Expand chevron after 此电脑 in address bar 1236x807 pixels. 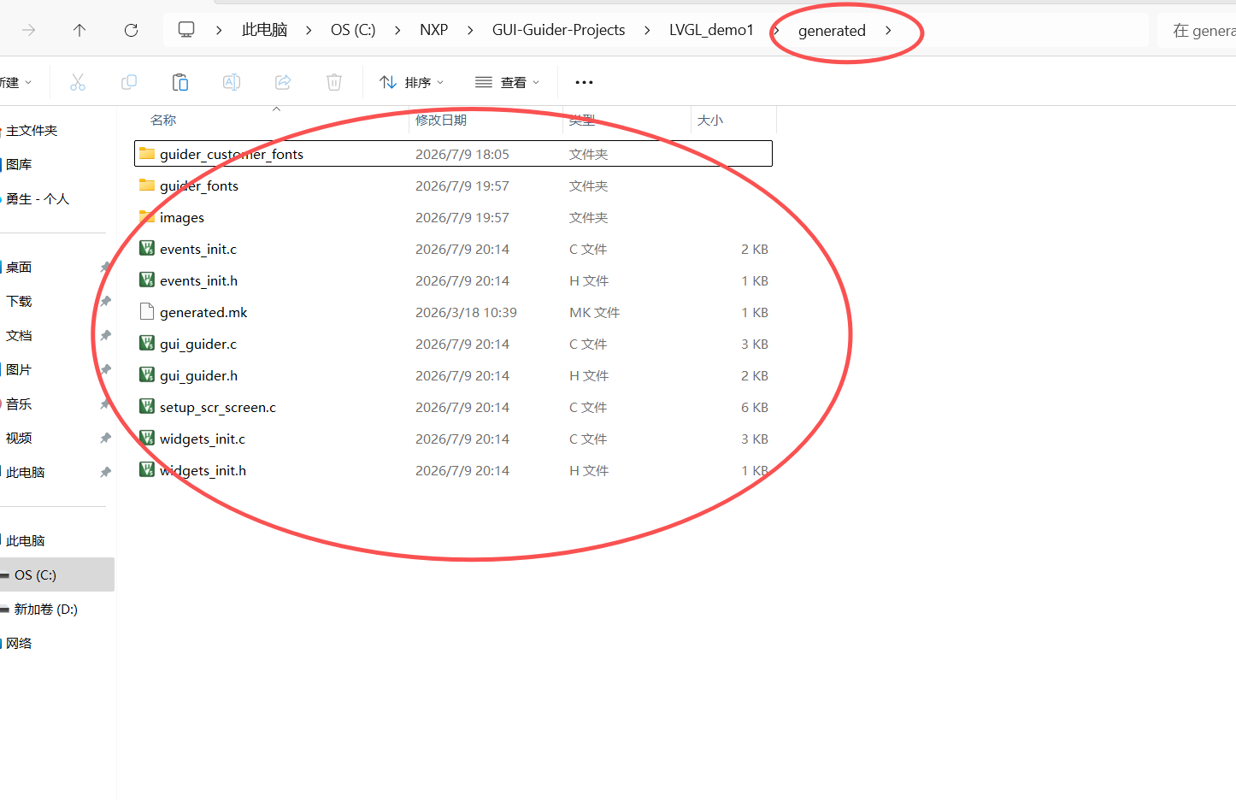(309, 30)
